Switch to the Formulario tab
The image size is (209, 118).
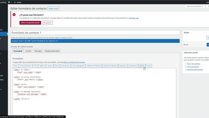pos(18,51)
